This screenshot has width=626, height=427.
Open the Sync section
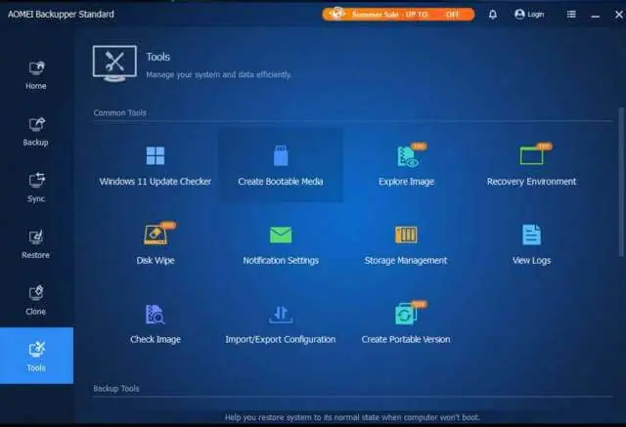point(36,188)
